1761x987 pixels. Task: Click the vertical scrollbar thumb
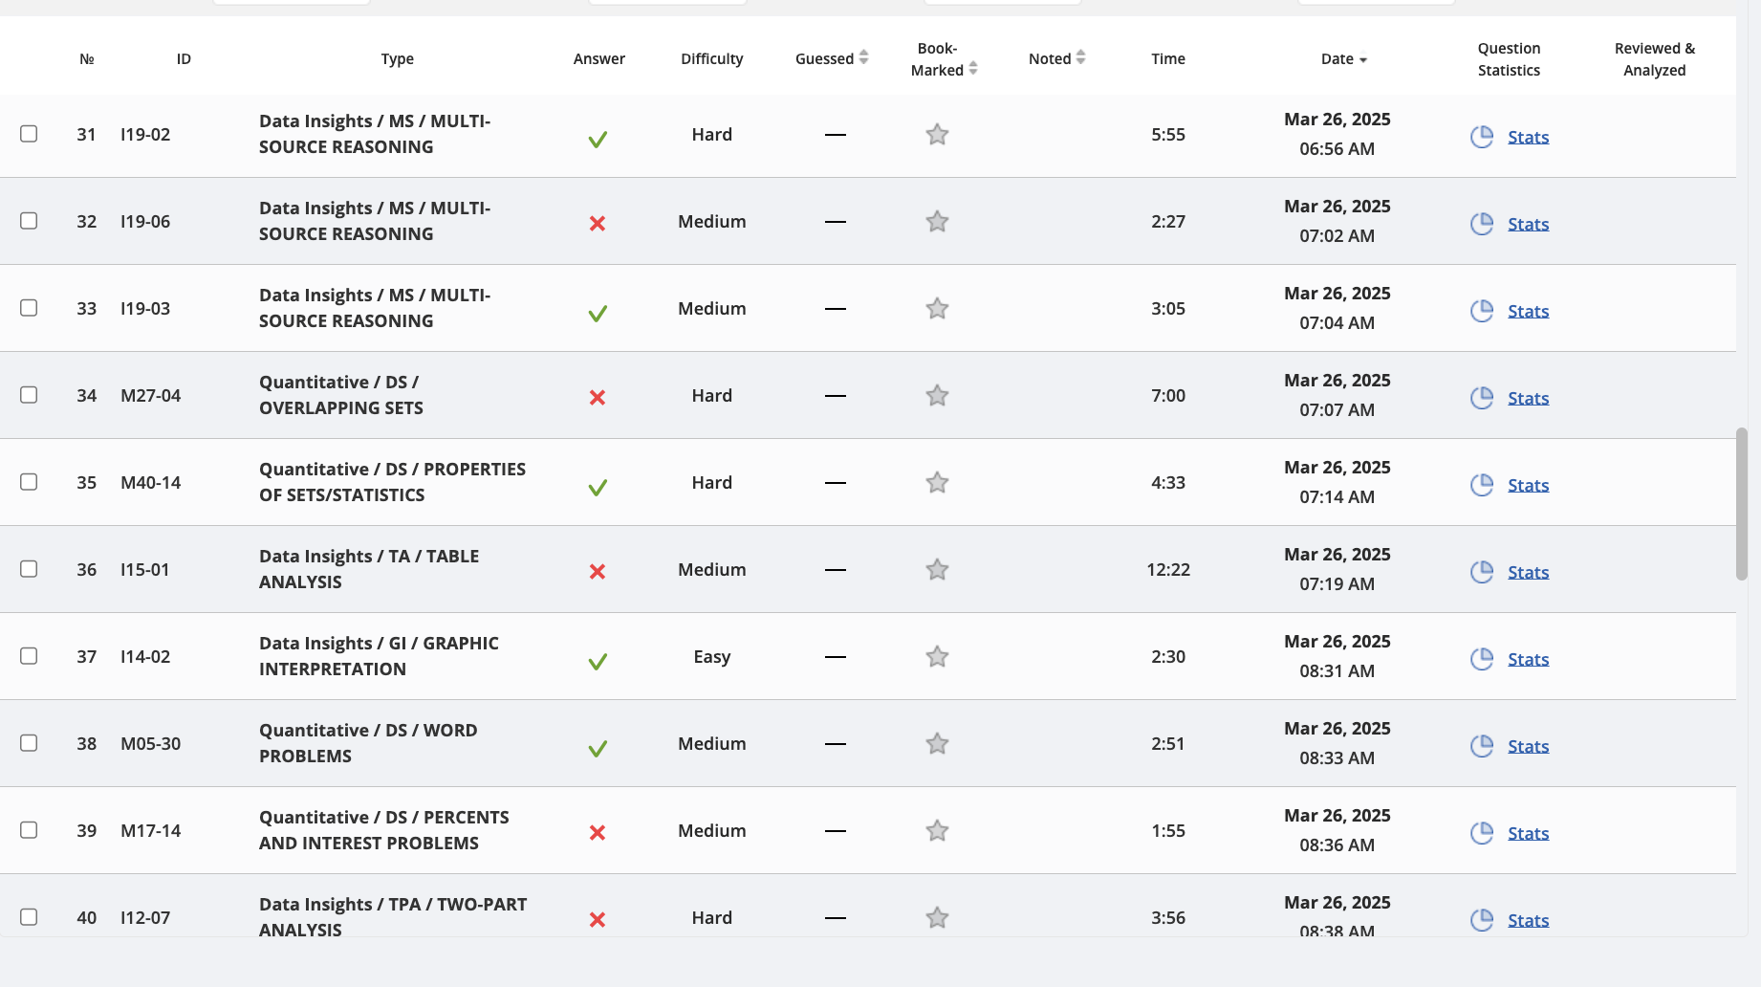[1742, 504]
